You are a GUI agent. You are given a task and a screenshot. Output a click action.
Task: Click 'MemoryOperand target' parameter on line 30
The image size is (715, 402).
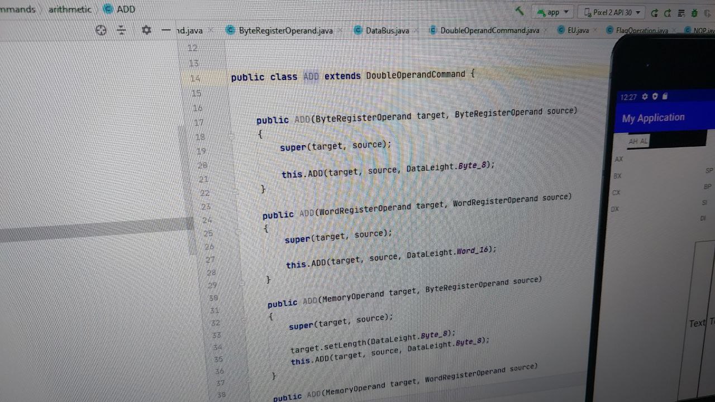click(369, 295)
